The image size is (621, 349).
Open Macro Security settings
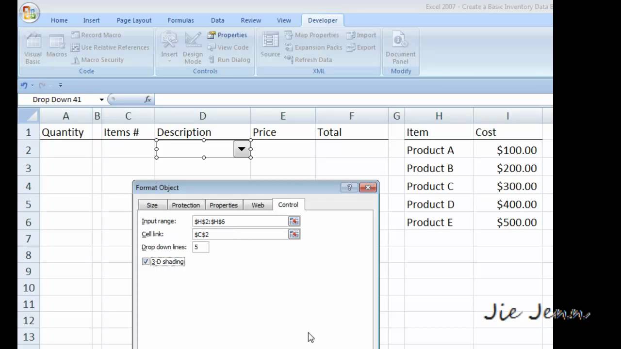(98, 60)
